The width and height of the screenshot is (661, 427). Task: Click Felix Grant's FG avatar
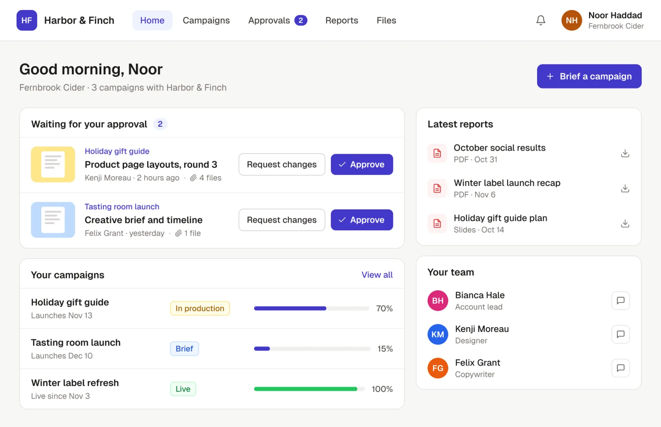click(438, 368)
